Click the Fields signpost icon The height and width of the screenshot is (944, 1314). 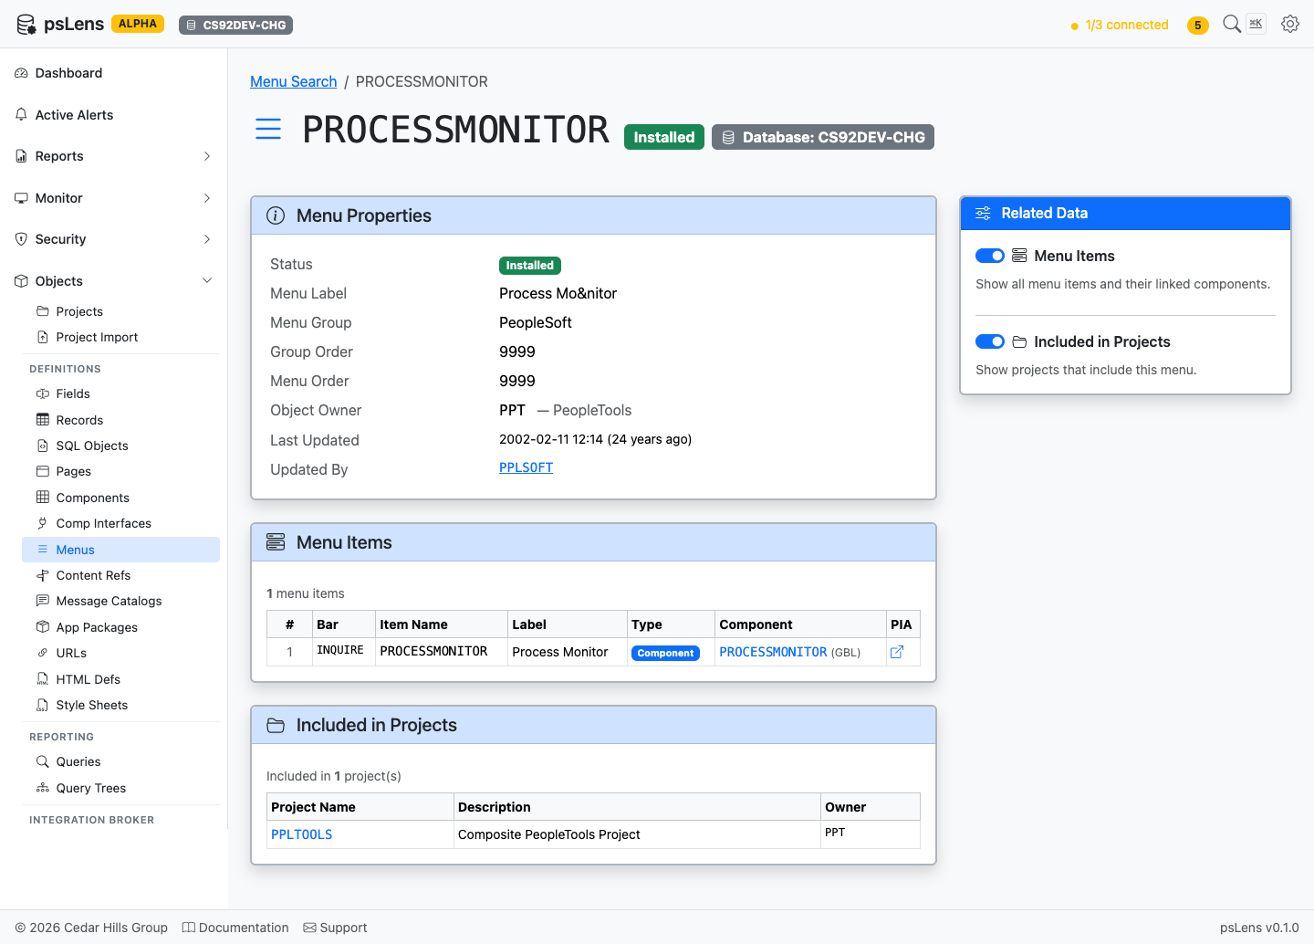43,393
